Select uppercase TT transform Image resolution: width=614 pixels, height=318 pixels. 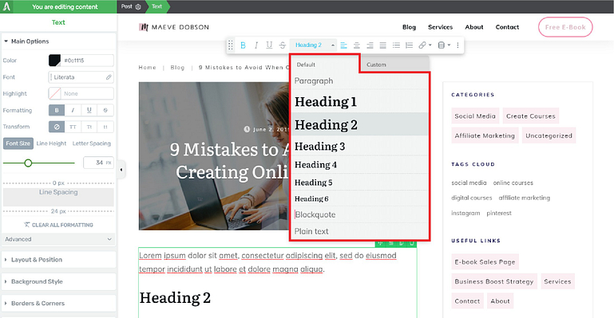click(73, 127)
